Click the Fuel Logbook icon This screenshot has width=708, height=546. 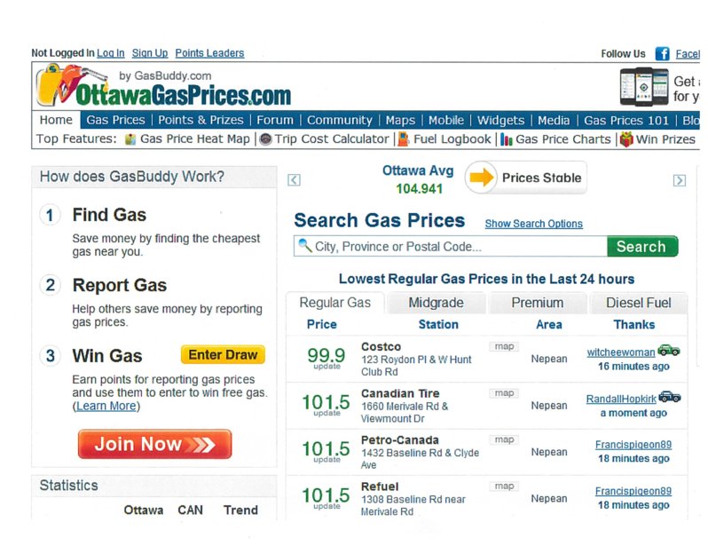[x=404, y=139]
